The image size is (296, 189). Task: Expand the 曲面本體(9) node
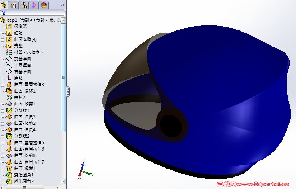pyautogui.click(x=3, y=40)
